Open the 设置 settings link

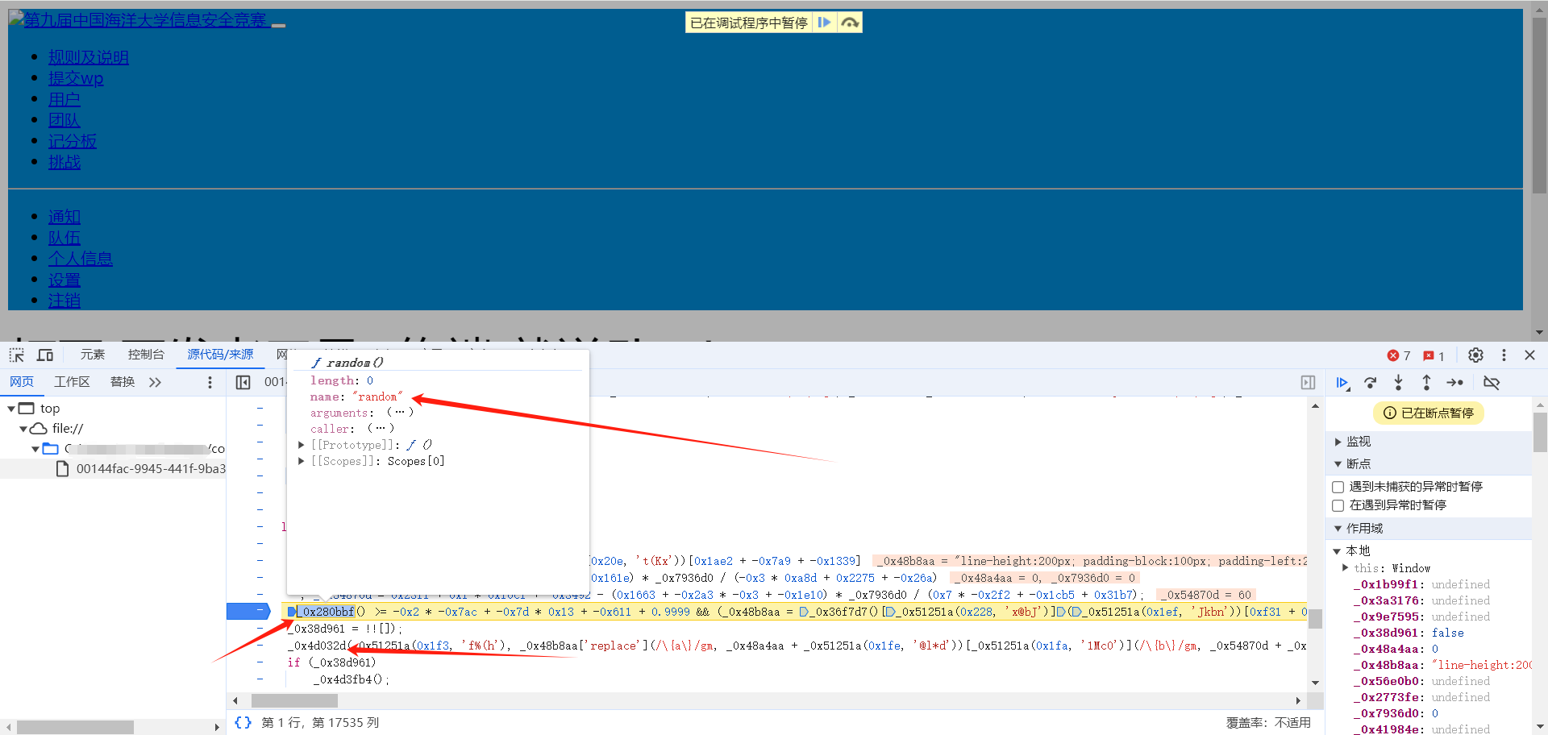pos(64,280)
